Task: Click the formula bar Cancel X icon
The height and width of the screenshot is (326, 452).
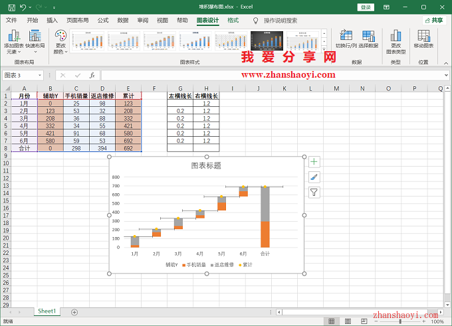Action: click(63, 76)
